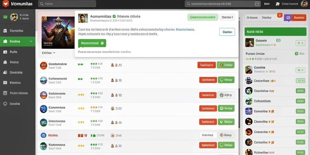The height and width of the screenshot is (155, 310).
Task: Open the Dnlias dropdown below the game cover
Action: click(49, 53)
